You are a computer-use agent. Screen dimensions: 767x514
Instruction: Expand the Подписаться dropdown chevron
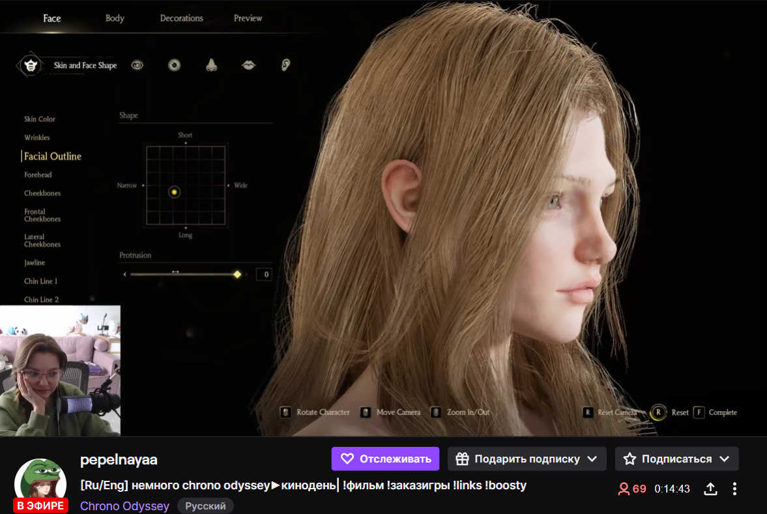[725, 459]
